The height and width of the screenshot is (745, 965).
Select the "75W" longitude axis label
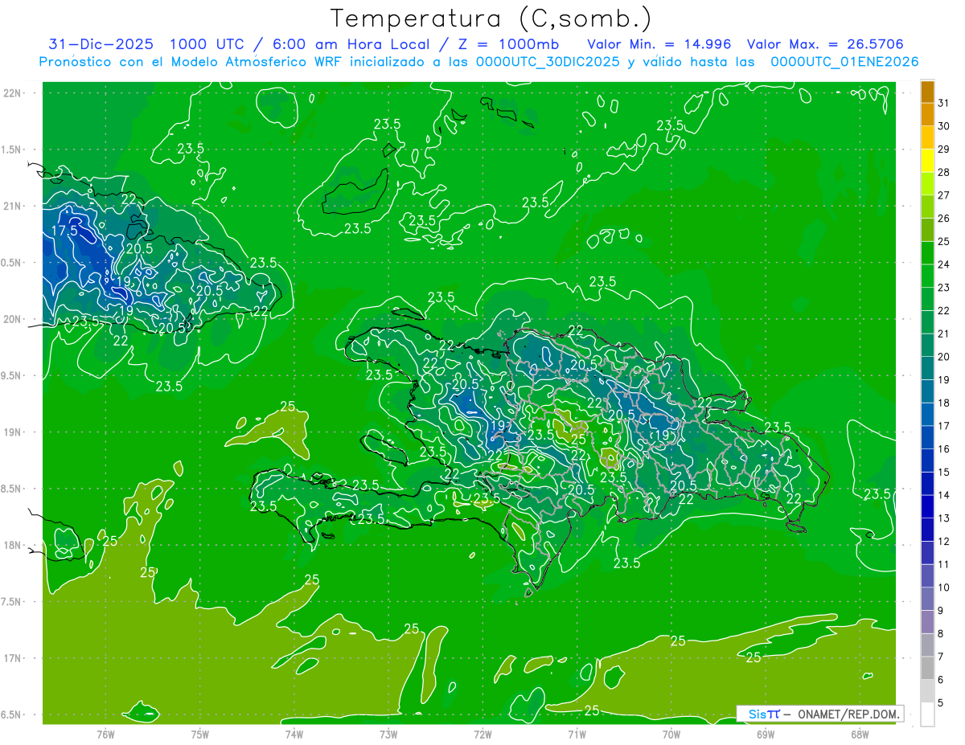point(200,735)
